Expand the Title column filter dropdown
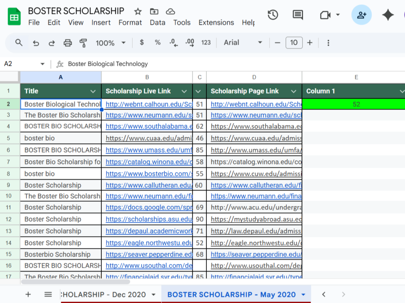 point(93,91)
